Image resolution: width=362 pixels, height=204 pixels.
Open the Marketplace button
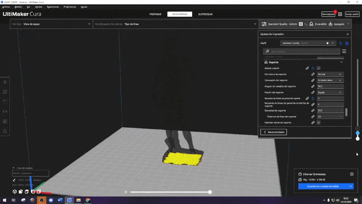pyautogui.click(x=328, y=14)
